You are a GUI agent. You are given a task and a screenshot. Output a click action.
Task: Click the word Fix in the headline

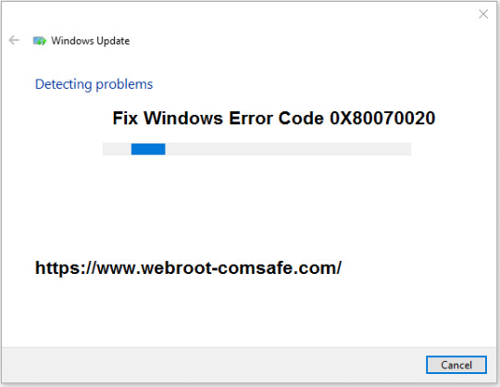point(125,119)
